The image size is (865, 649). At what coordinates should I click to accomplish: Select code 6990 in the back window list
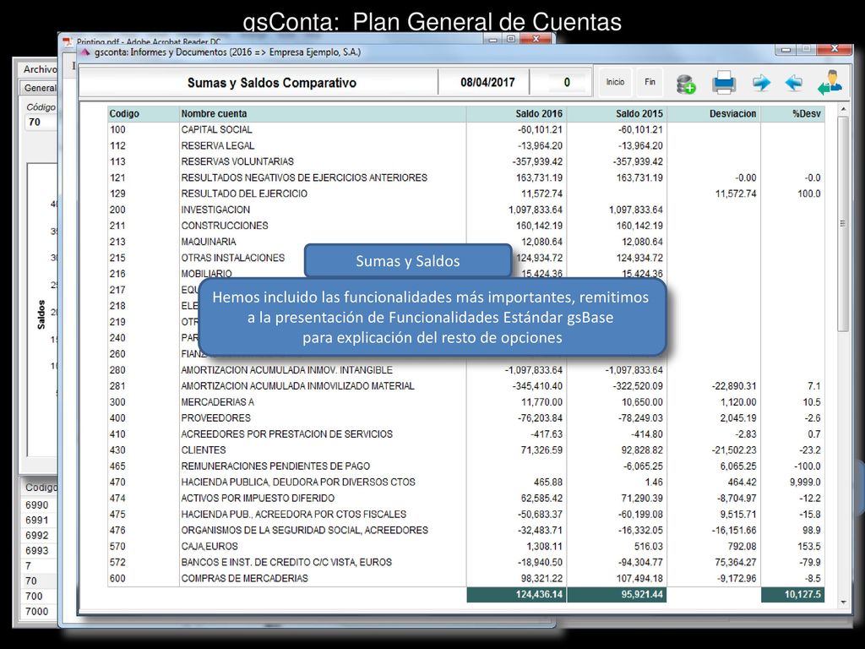tap(38, 505)
